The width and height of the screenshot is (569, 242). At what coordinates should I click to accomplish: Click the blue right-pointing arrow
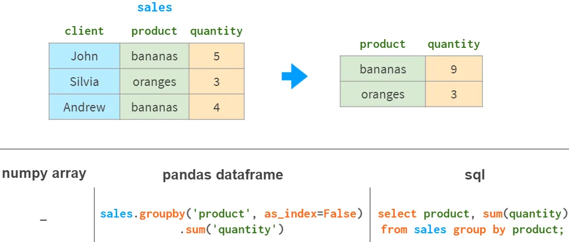coord(294,77)
